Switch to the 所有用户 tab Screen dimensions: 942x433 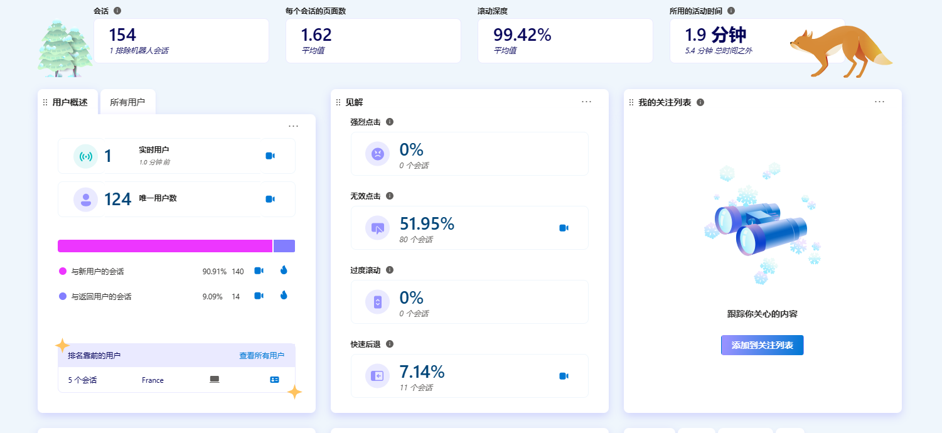point(127,102)
